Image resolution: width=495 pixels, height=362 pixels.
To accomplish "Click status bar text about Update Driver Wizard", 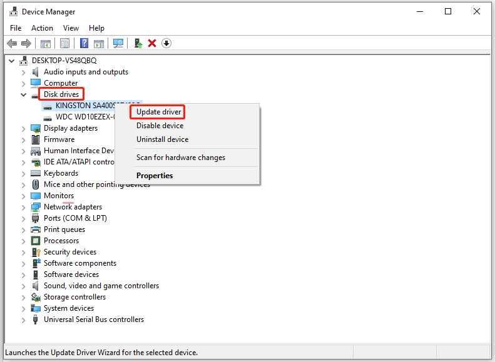I will tap(101, 353).
